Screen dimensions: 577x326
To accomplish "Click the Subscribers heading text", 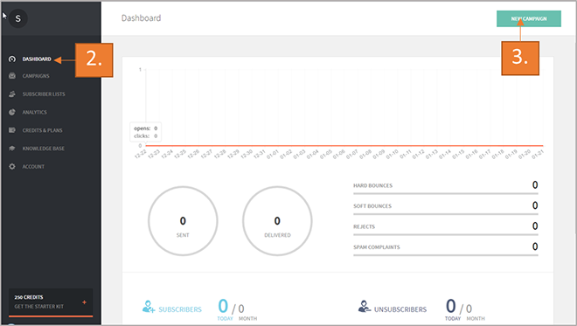I will click(x=180, y=309).
